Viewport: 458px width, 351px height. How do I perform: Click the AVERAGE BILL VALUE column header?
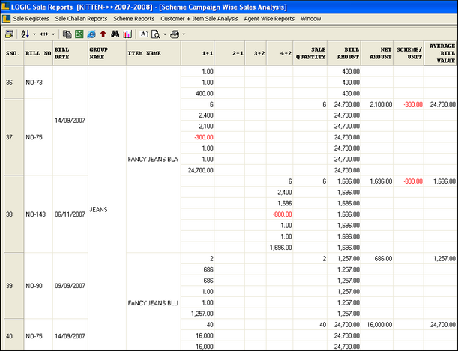coord(440,53)
